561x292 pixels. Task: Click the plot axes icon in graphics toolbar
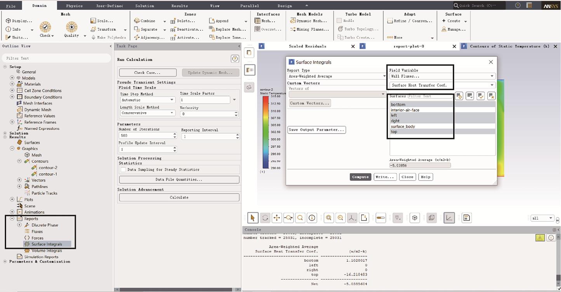(449, 218)
